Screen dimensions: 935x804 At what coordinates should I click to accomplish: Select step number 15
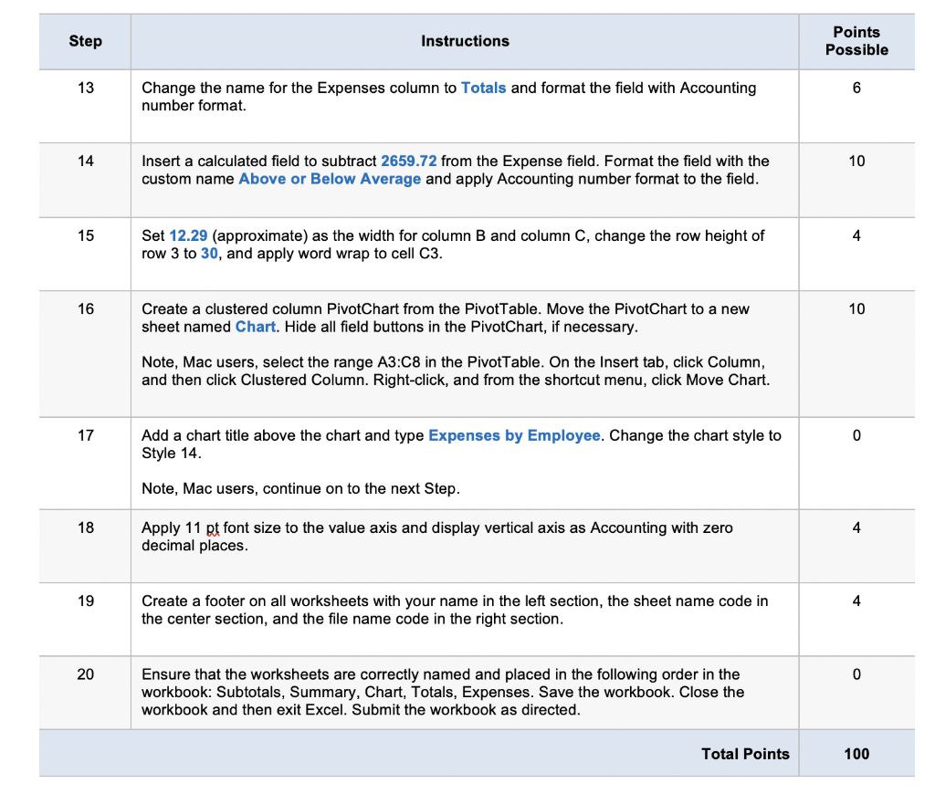click(86, 235)
